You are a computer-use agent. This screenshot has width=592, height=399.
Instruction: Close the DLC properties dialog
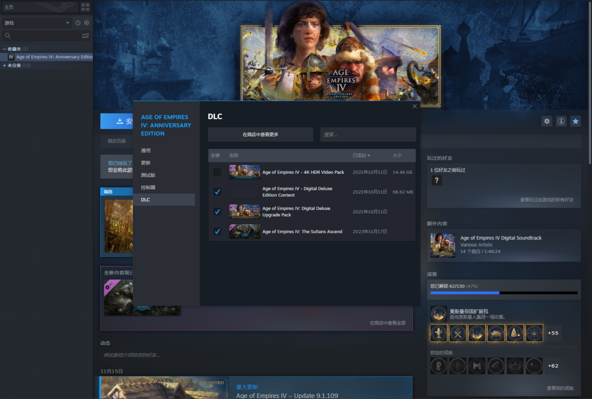(x=414, y=106)
